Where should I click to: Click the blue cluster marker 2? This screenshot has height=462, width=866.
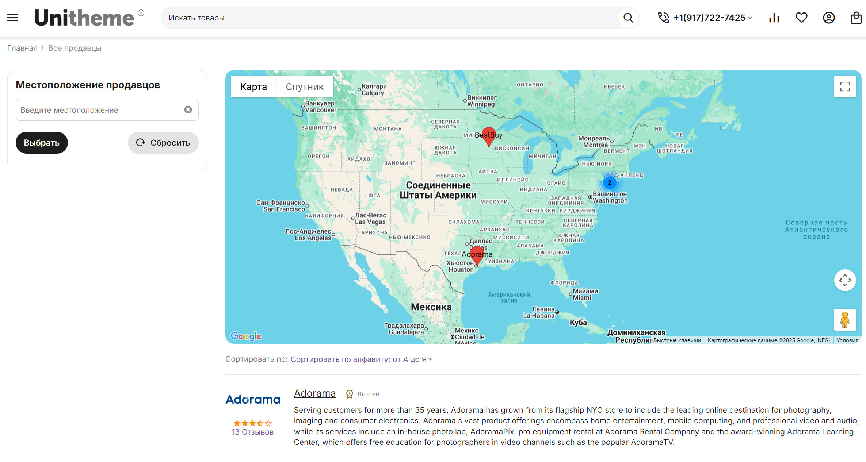pos(609,183)
